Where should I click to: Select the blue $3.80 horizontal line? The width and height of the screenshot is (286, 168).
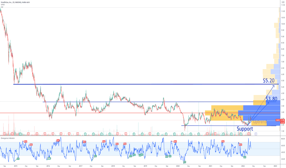click(159, 102)
